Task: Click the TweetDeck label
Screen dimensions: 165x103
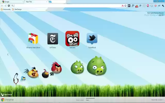Action: pyautogui.click(x=92, y=47)
